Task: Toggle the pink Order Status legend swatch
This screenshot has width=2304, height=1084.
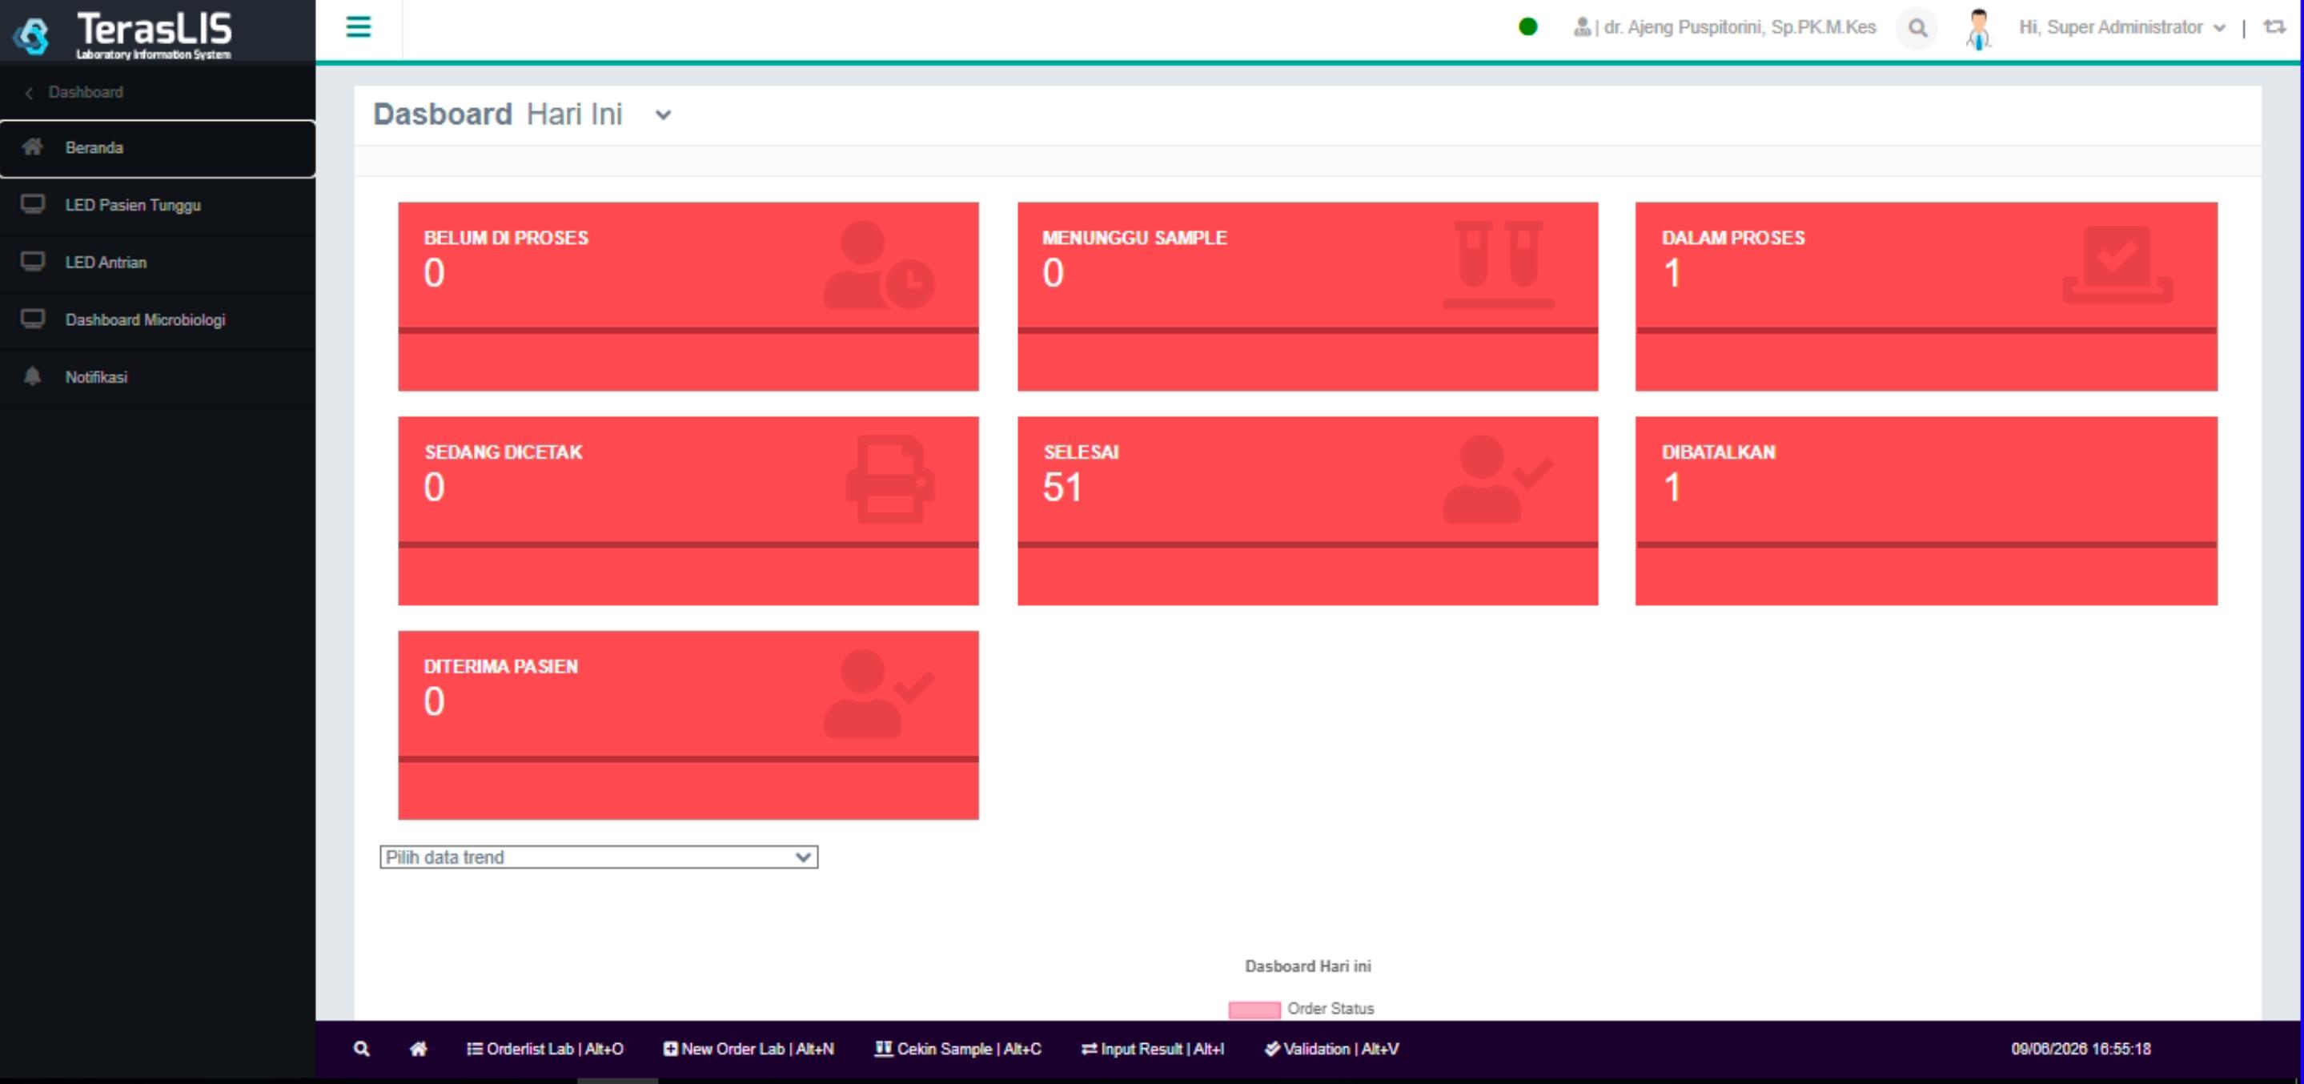Action: [1254, 1009]
